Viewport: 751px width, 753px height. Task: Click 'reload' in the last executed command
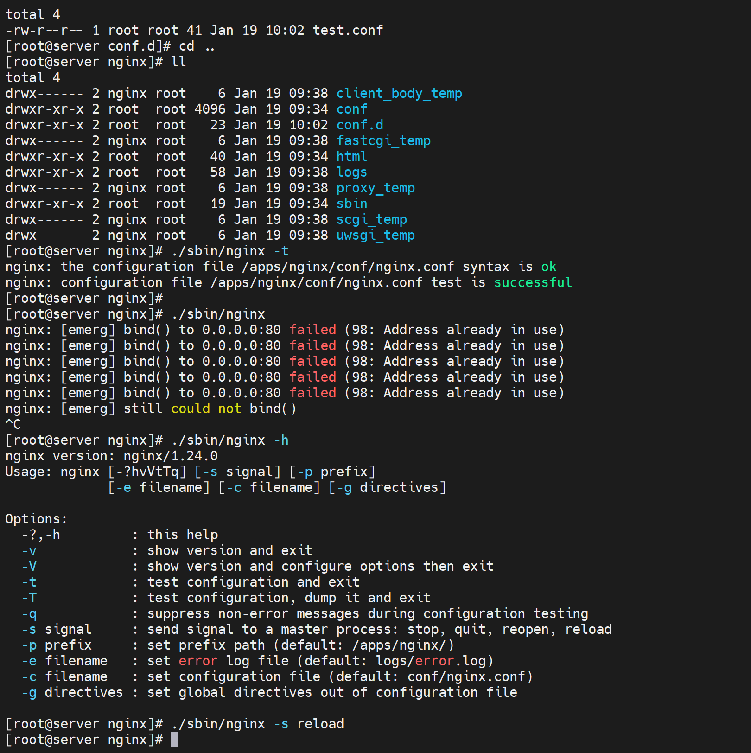pos(320,724)
